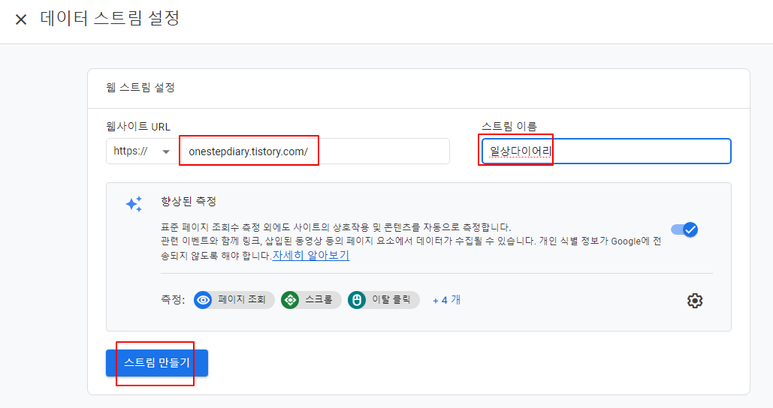773x408 pixels.
Task: Click the 향상된 측정 title text
Action: tap(189, 201)
